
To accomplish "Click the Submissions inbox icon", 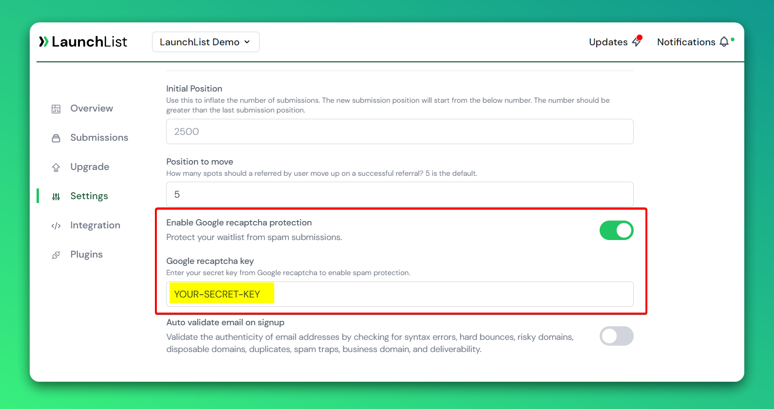I will [x=56, y=138].
